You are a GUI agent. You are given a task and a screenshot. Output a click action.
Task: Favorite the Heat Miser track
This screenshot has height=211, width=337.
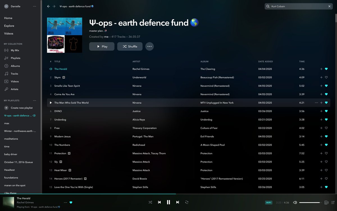pyautogui.click(x=326, y=170)
